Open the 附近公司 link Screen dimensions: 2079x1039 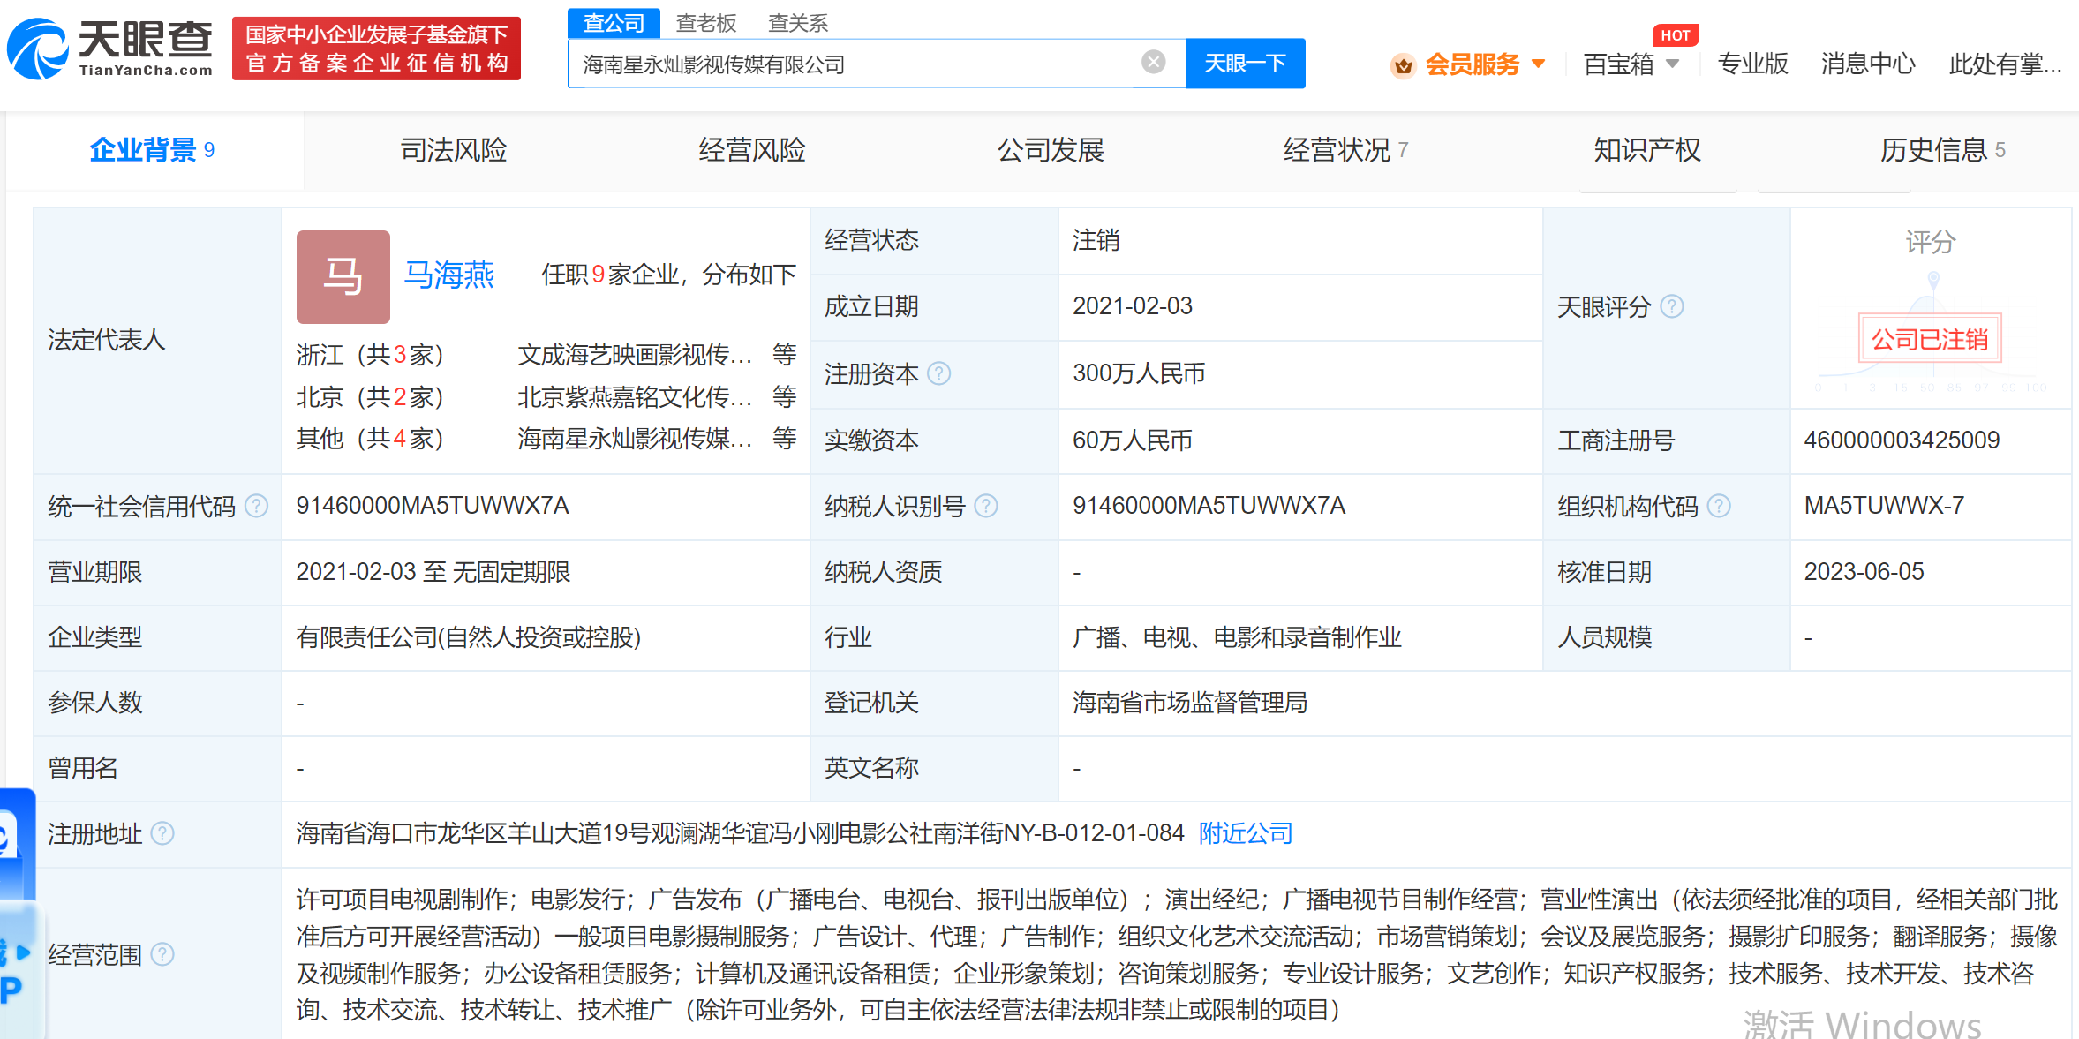point(1245,833)
